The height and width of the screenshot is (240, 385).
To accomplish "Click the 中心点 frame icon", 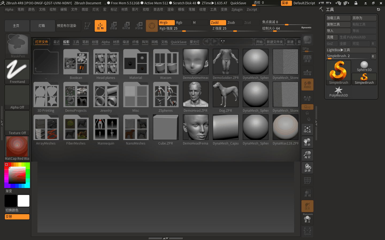I will coord(307,129).
